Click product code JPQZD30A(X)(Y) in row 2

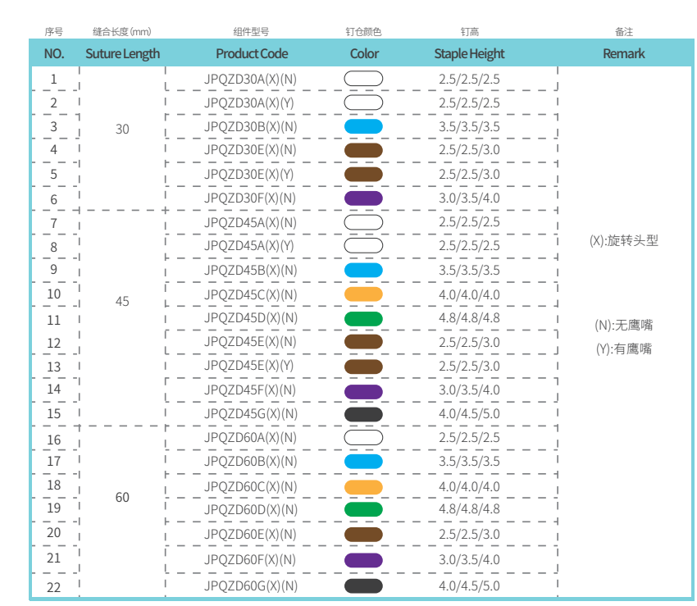click(249, 103)
